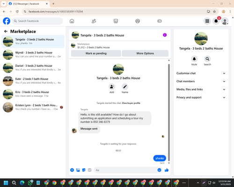The image size is (234, 187).
Task: Open the $1,312 Marketplace listing link
Action: [94, 47]
